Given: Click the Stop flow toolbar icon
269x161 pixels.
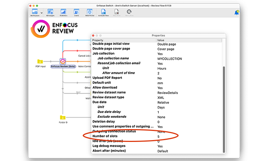Looking at the screenshot, I should pos(117,12).
